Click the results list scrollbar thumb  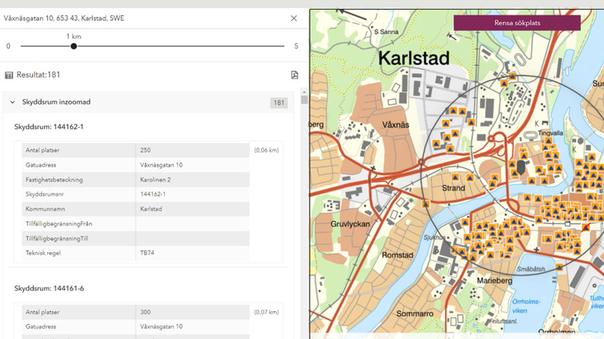(304, 100)
